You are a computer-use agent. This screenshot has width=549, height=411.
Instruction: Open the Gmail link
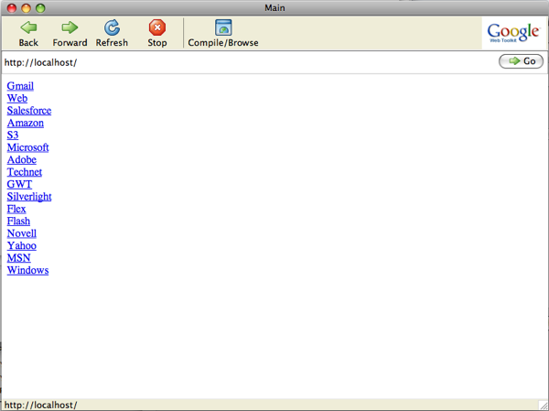point(20,86)
